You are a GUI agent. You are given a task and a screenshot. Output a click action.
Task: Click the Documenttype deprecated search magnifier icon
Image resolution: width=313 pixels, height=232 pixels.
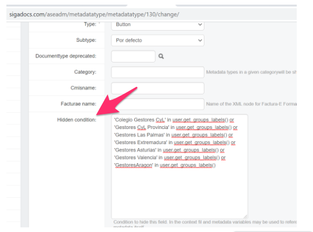161,57
